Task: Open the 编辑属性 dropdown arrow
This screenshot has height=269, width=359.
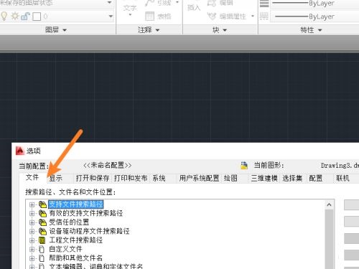Action: click(253, 16)
